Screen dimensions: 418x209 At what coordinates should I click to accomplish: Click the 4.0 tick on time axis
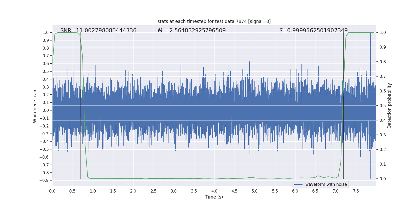[x=214, y=191]
